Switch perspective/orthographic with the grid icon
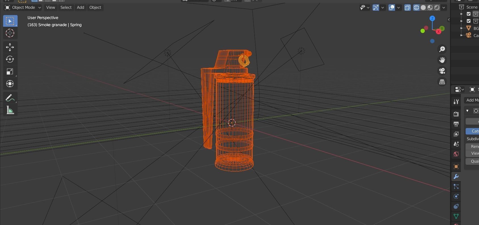This screenshot has width=479, height=225. (442, 82)
